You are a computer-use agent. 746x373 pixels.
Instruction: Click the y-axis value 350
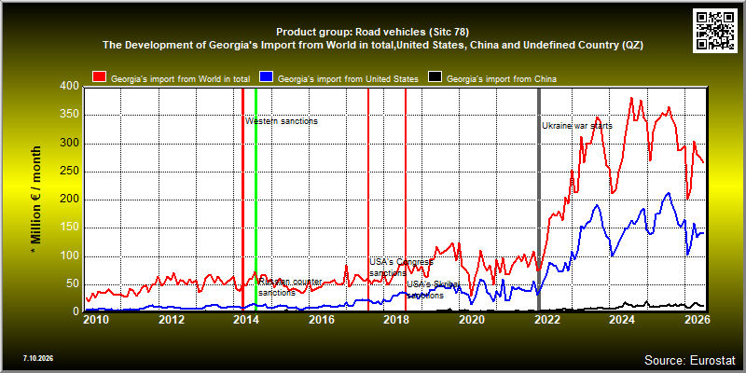pyautogui.click(x=69, y=115)
